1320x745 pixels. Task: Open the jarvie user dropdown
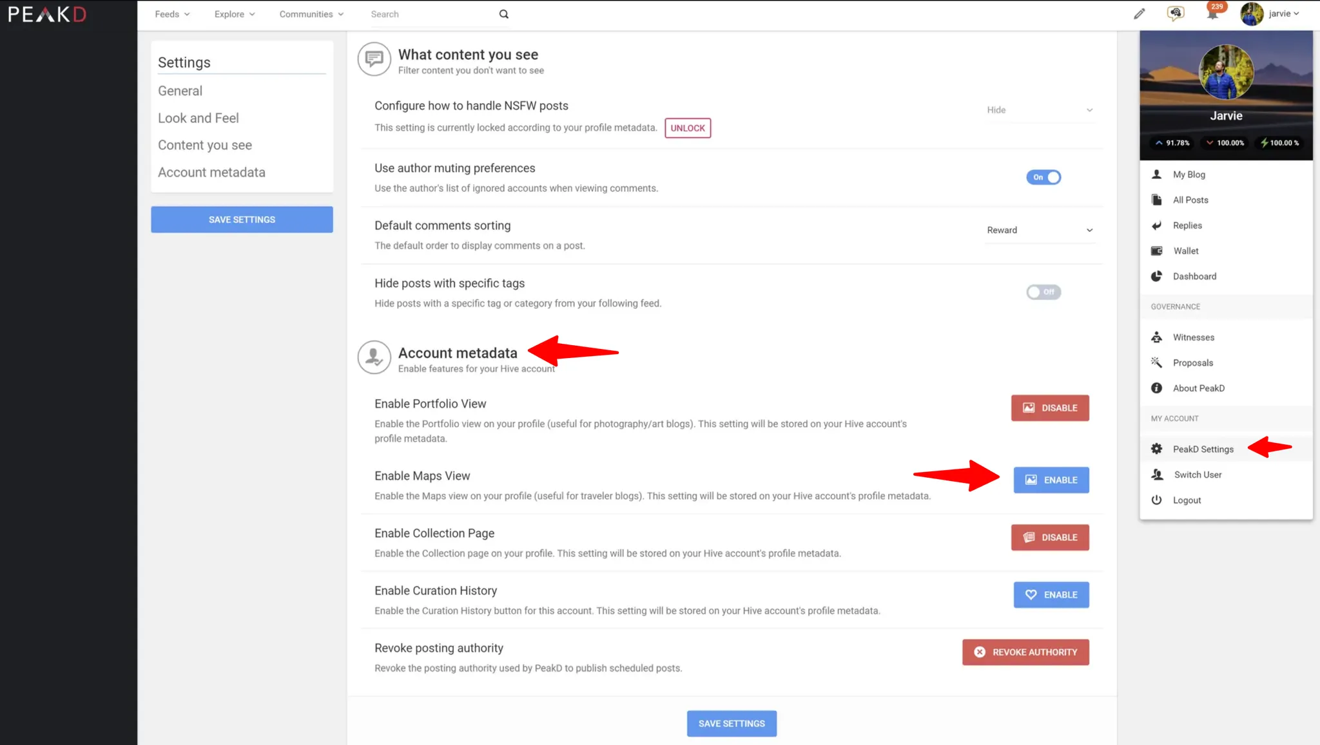(x=1283, y=14)
